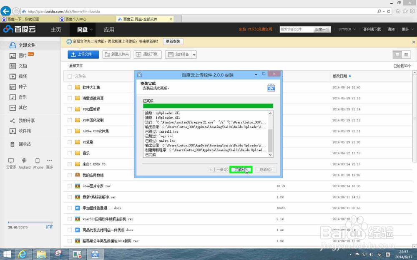Click the 搜索你的文件 search field
Image resolution: width=417 pixels, height=260 pixels.
296,29
